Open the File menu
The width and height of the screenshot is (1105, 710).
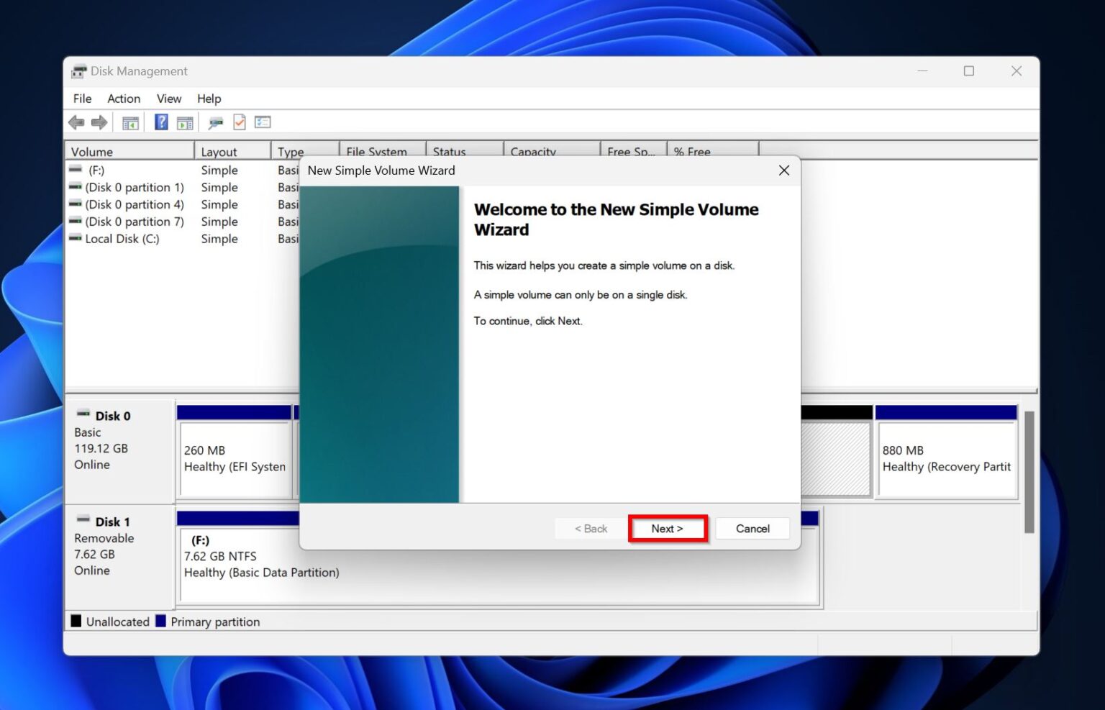click(82, 99)
